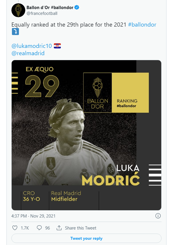Image resolution: width=186 pixels, height=245 pixels.
Task: Open replies via speech bubble icon
Action: tap(39, 228)
